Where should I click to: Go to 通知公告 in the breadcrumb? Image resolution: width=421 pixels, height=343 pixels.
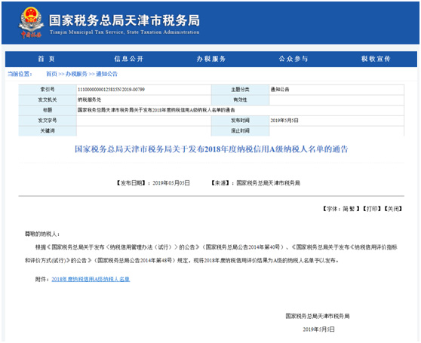click(106, 74)
